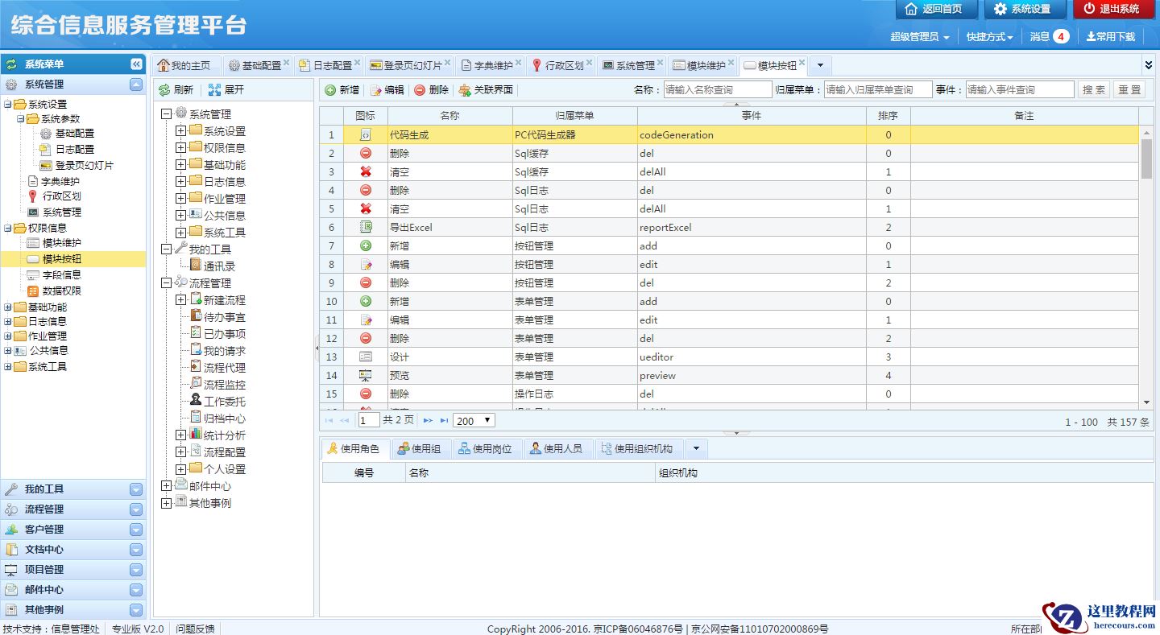Click the grid vertical scrollbar thumb

1146,159
